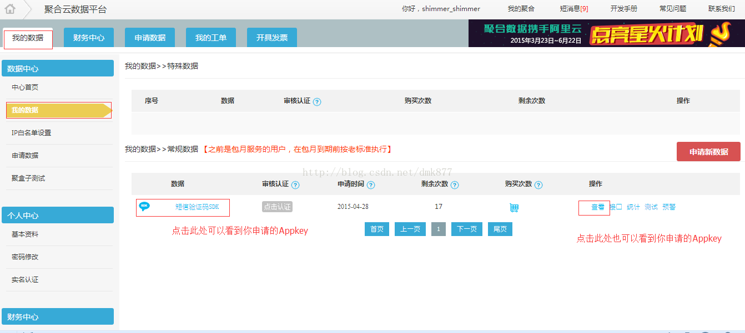Open the 短信验证码SDK data link
The width and height of the screenshot is (745, 333).
(x=197, y=207)
